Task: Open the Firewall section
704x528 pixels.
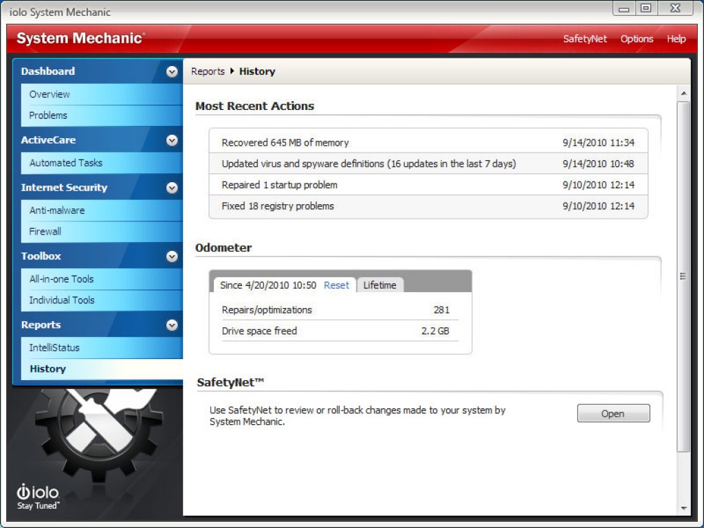Action: [x=45, y=232]
